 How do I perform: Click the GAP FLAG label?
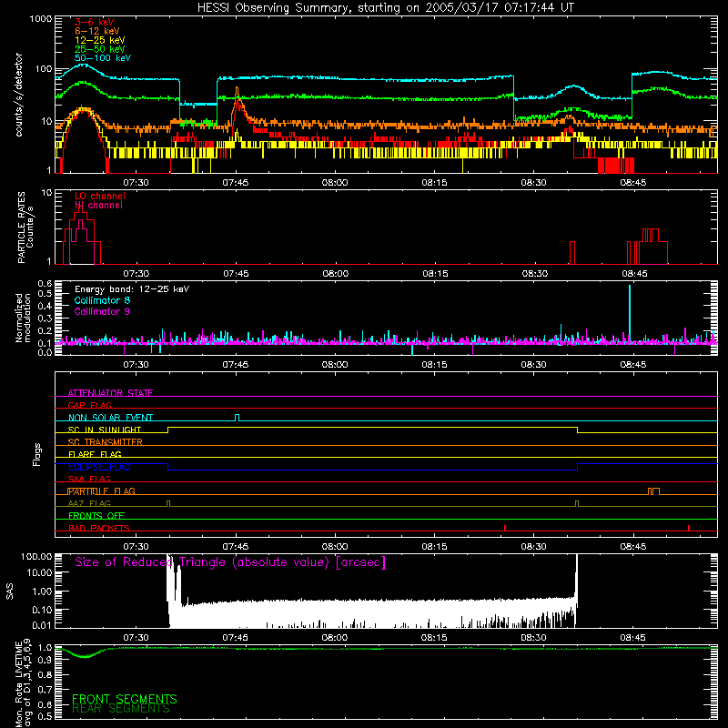click(x=89, y=405)
